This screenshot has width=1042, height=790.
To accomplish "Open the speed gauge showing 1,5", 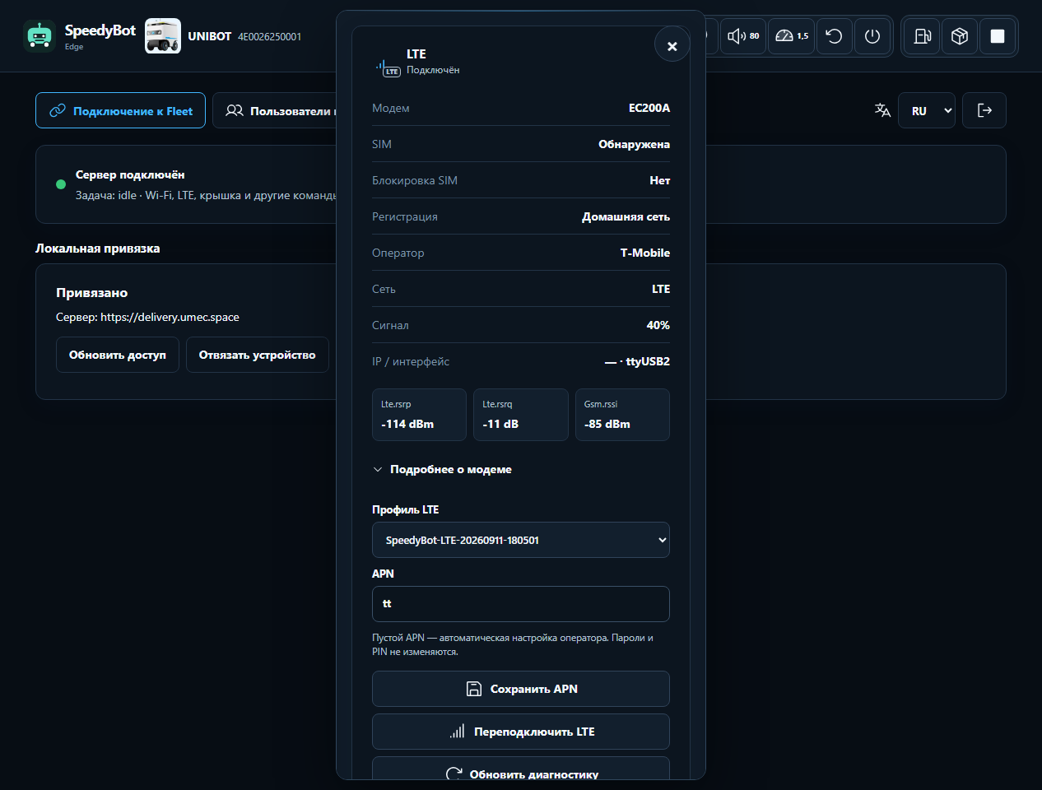I will [792, 36].
